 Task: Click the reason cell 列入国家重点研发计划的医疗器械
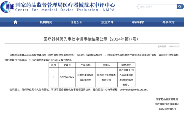click(x=126, y=77)
